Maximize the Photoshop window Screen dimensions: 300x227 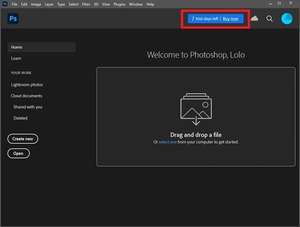pos(280,3)
